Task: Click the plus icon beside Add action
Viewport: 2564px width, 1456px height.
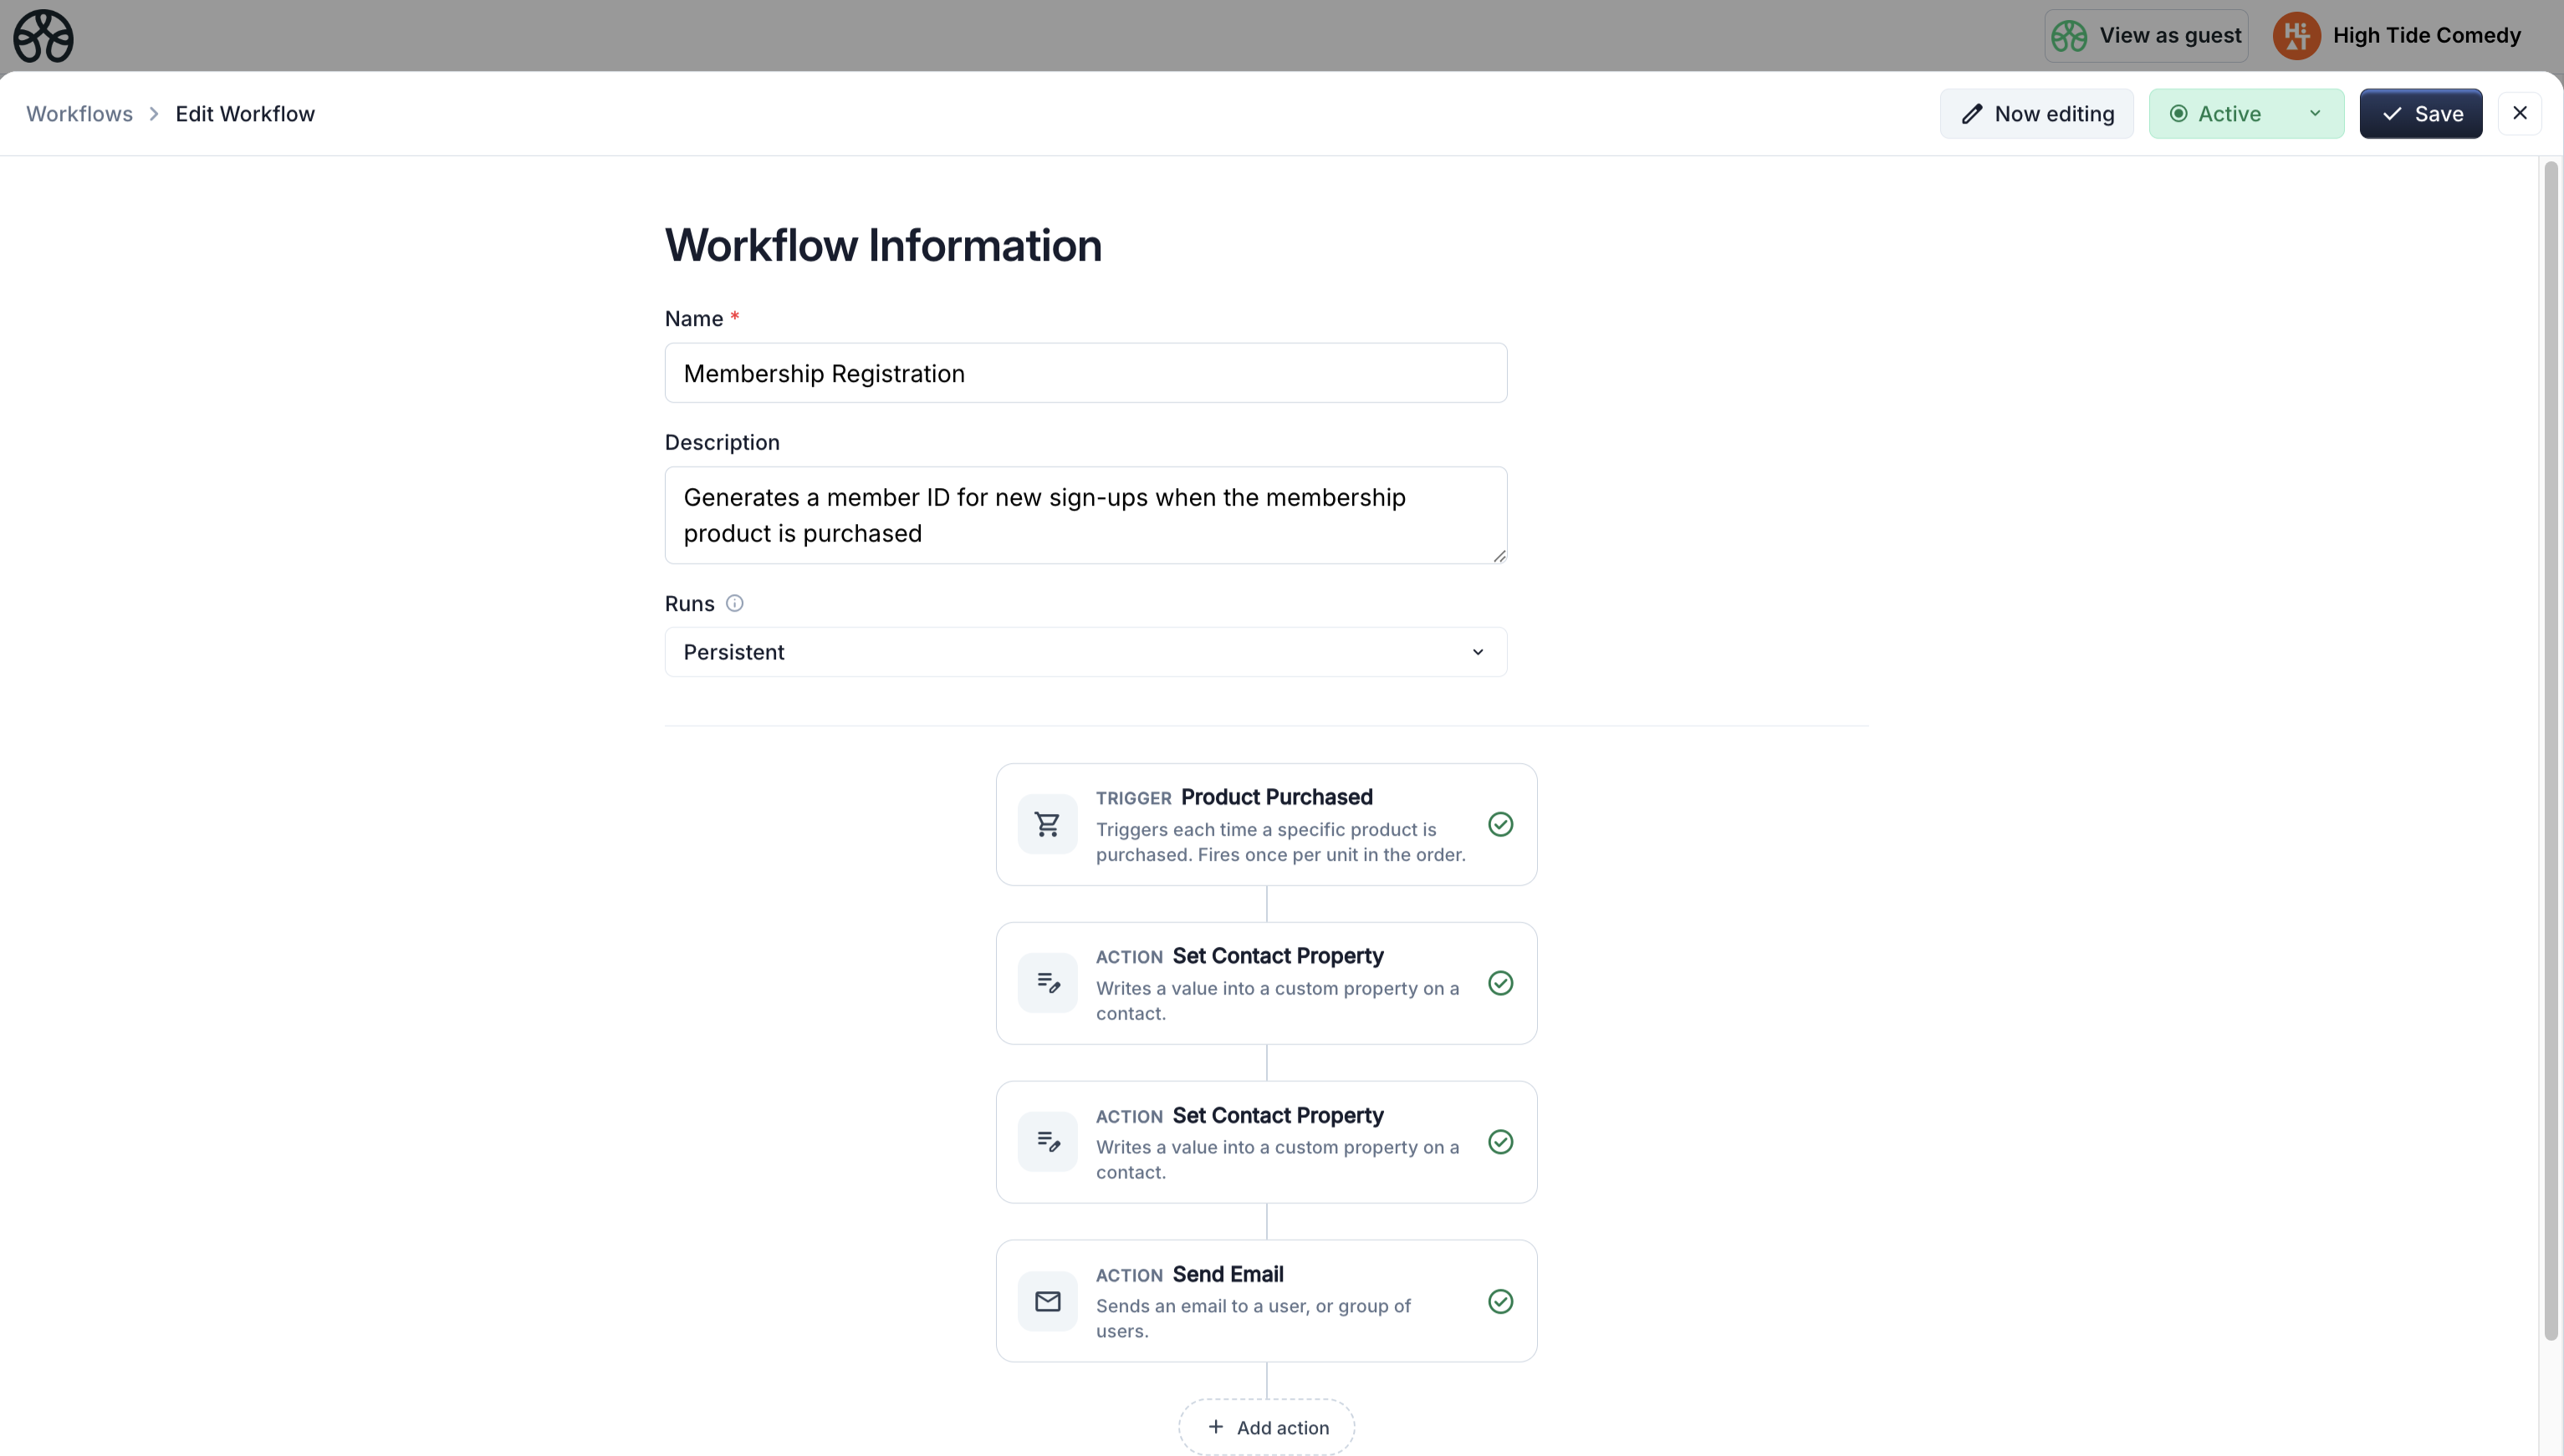Action: (1217, 1427)
